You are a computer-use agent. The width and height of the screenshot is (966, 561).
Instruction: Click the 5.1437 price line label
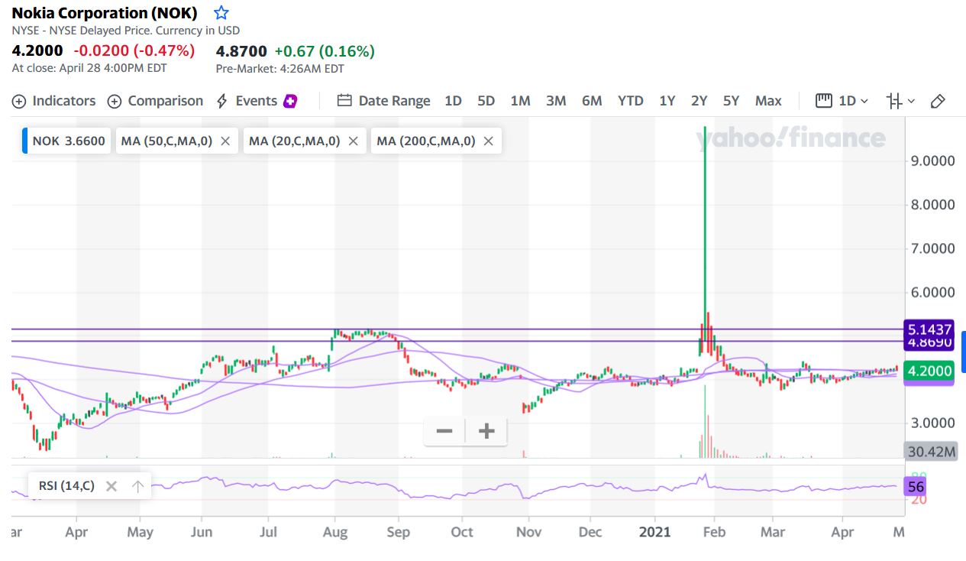click(929, 329)
